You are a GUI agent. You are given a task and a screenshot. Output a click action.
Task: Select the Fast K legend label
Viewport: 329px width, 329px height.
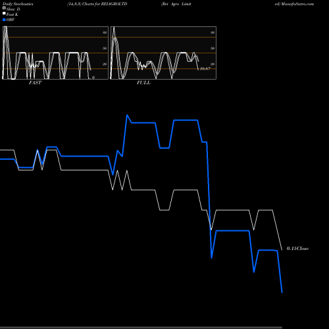click(13, 14)
